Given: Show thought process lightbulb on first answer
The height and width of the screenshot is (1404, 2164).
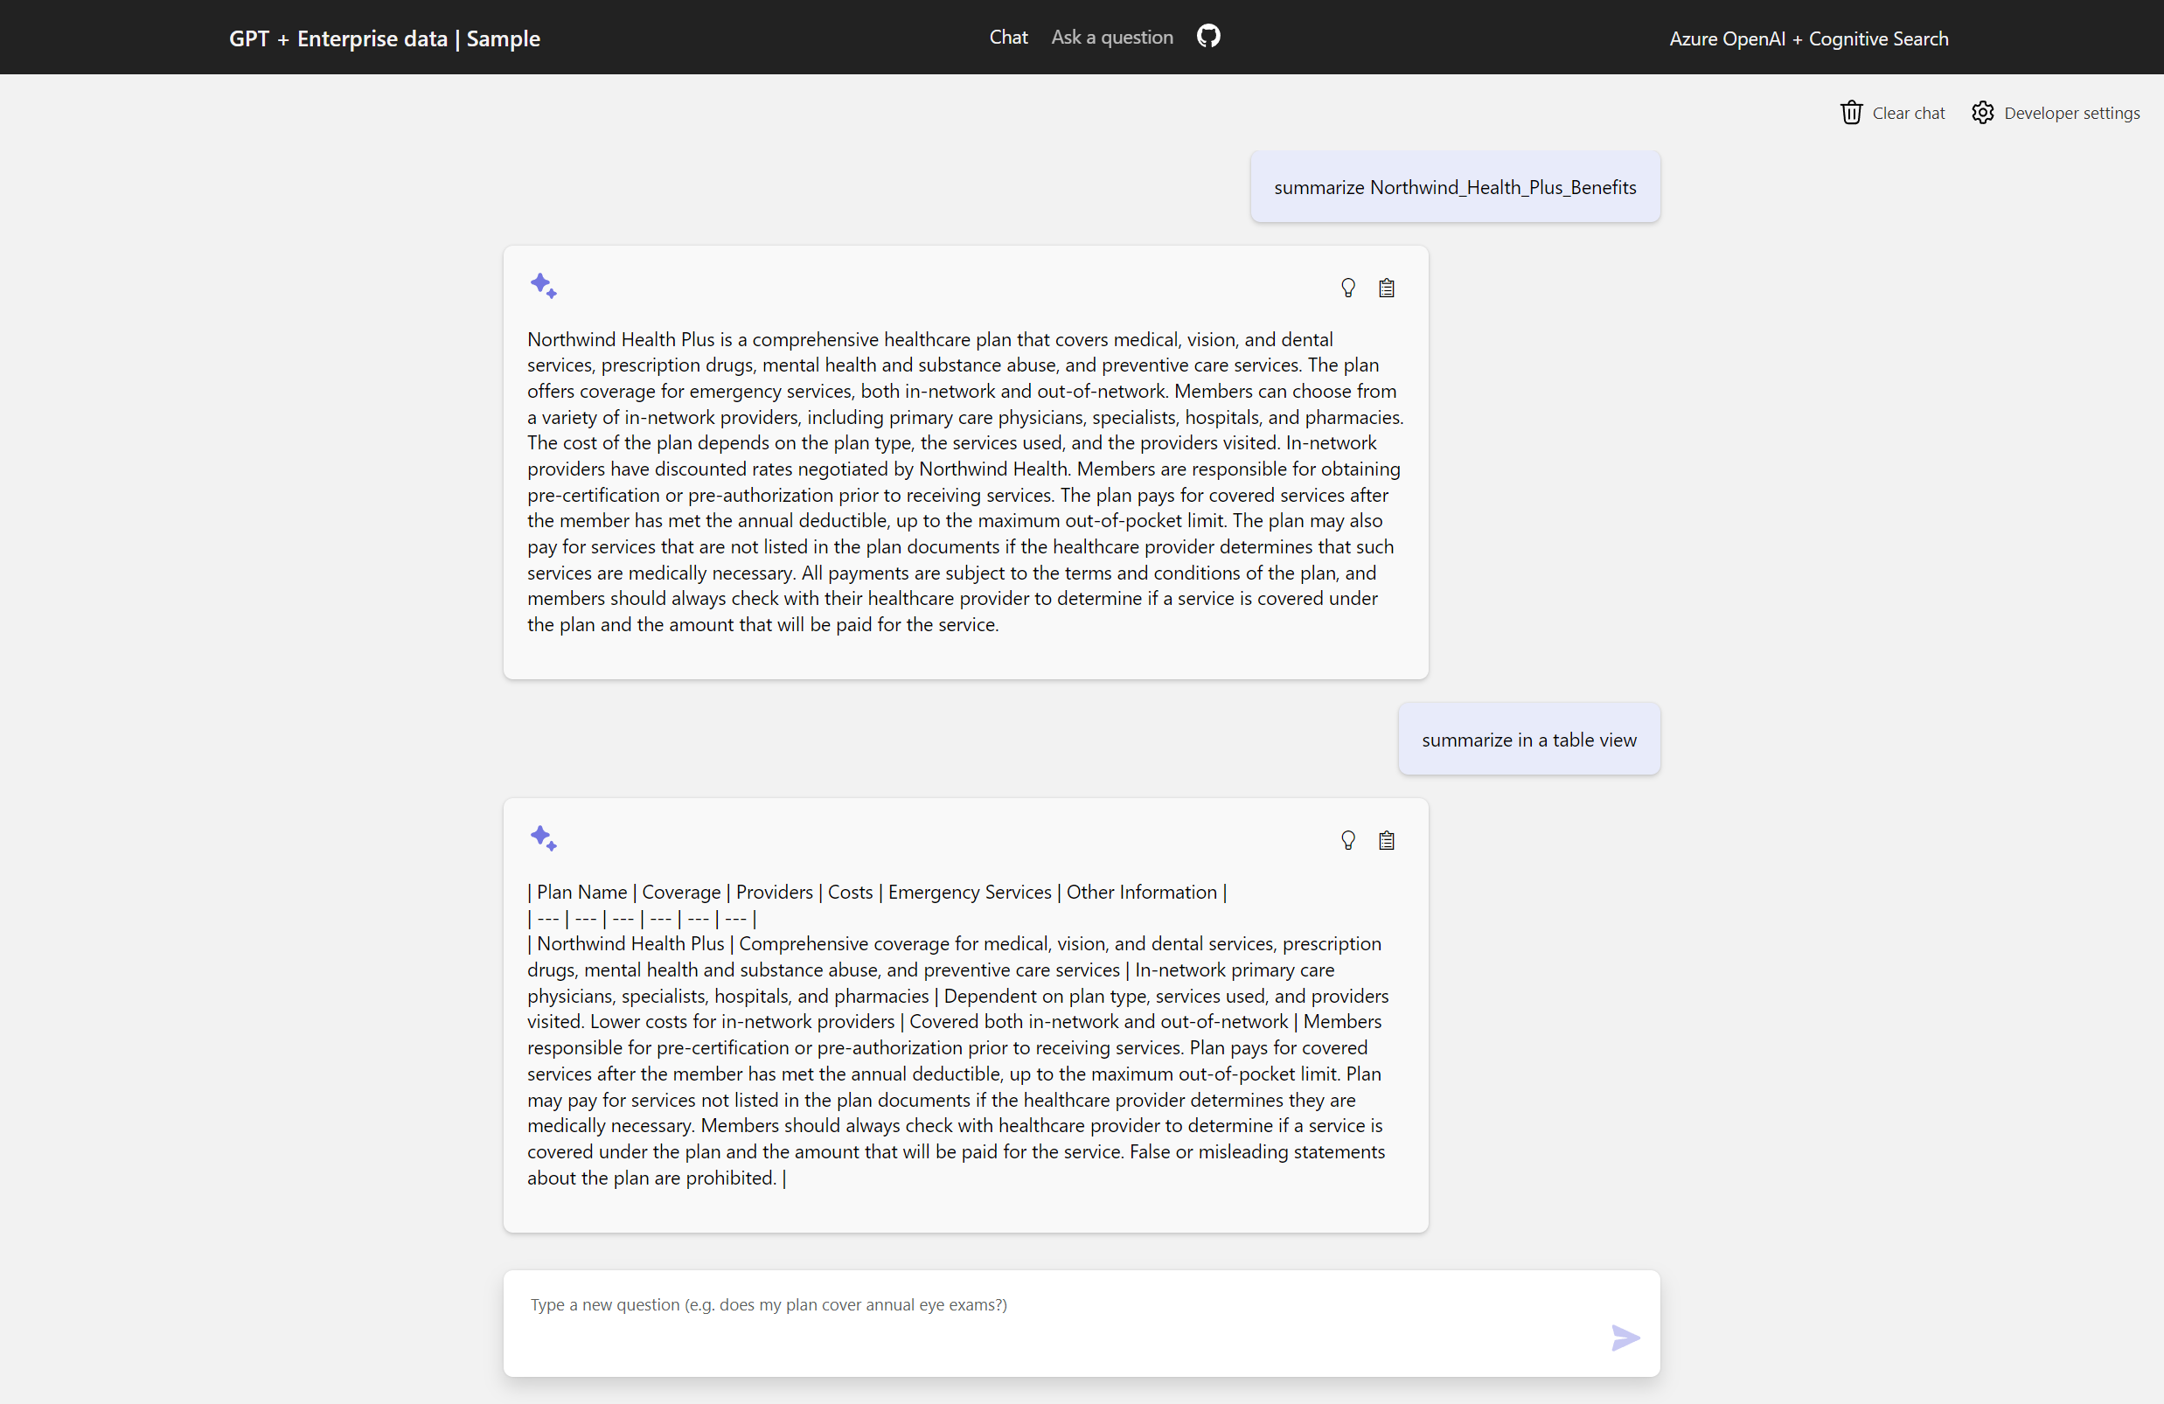Looking at the screenshot, I should pyautogui.click(x=1347, y=288).
